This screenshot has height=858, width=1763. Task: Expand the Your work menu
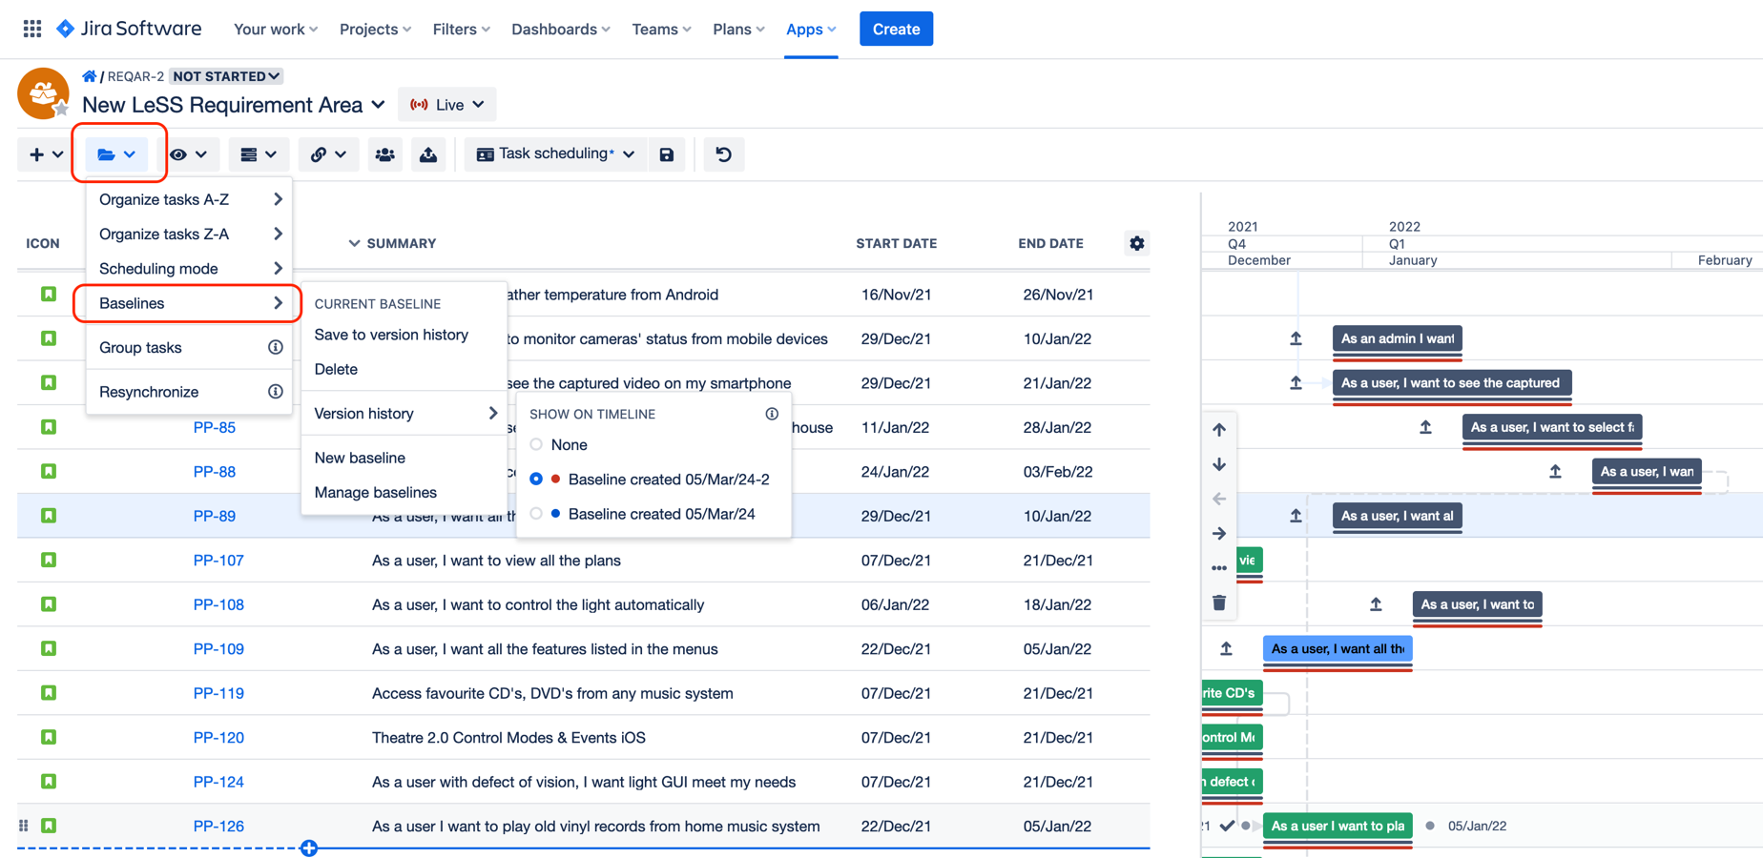pyautogui.click(x=276, y=29)
